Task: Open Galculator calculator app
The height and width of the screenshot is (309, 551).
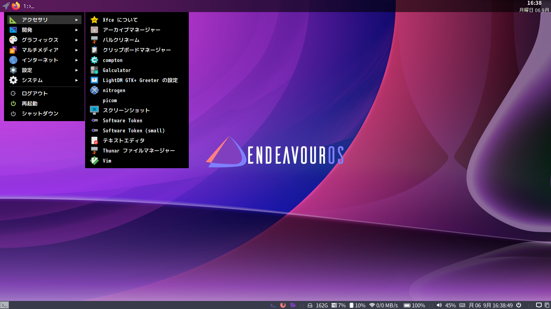Action: [137, 70]
